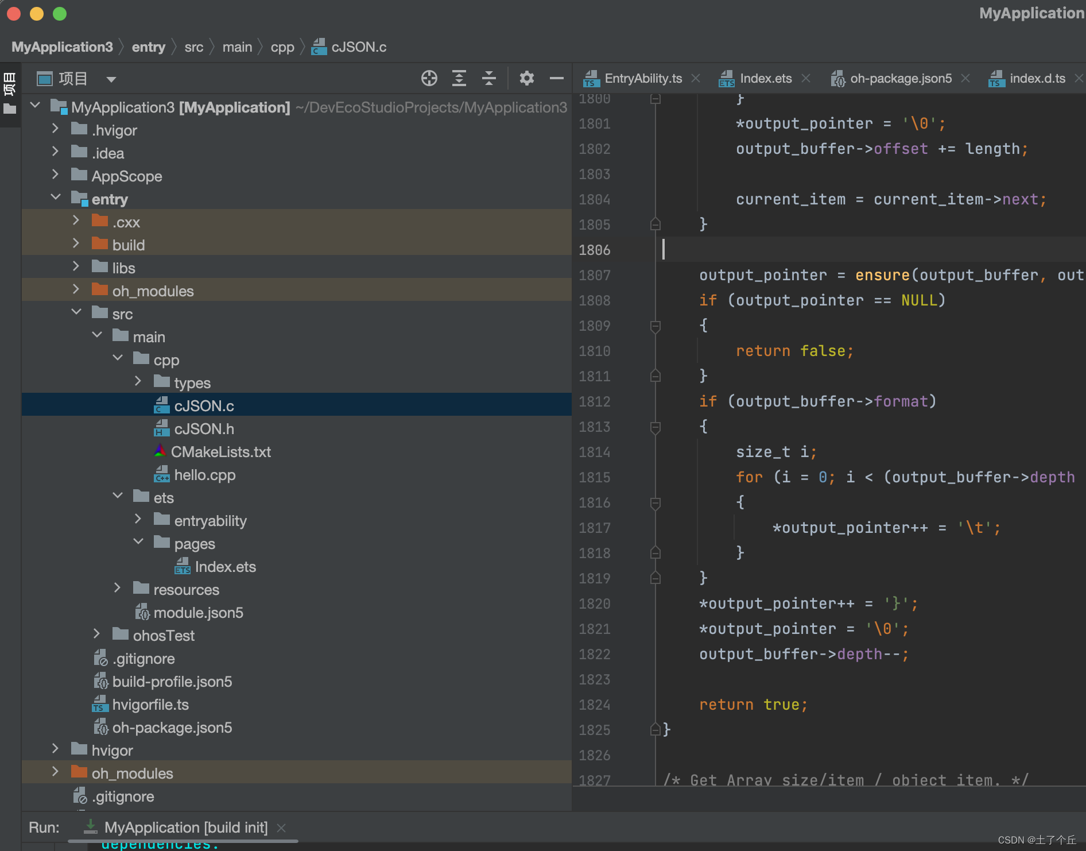This screenshot has height=851, width=1086.
Task: Expand the entryability folder
Action: coord(138,519)
